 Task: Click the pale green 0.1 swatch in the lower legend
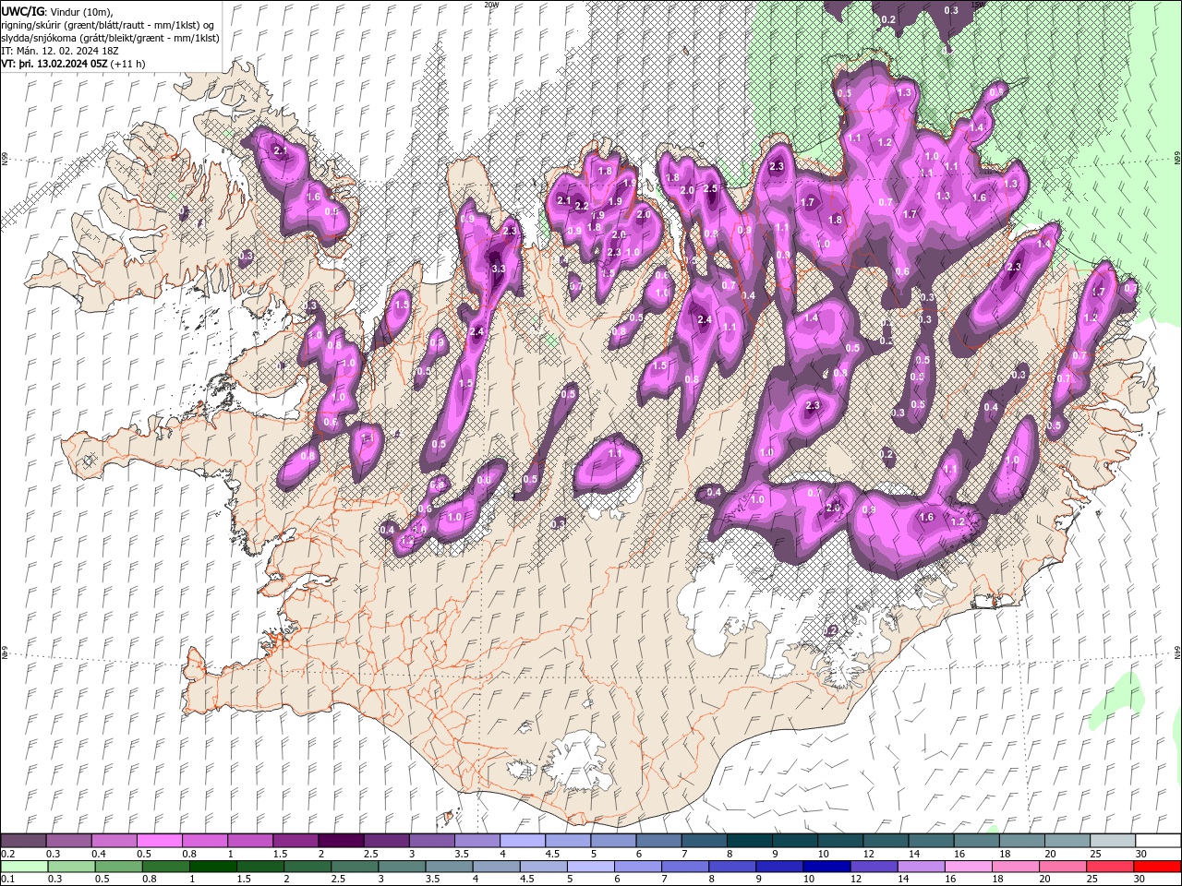(24, 867)
